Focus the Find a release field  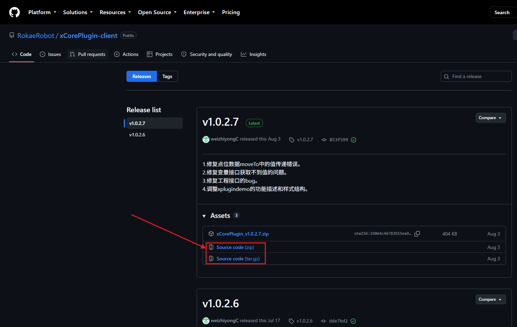point(476,76)
